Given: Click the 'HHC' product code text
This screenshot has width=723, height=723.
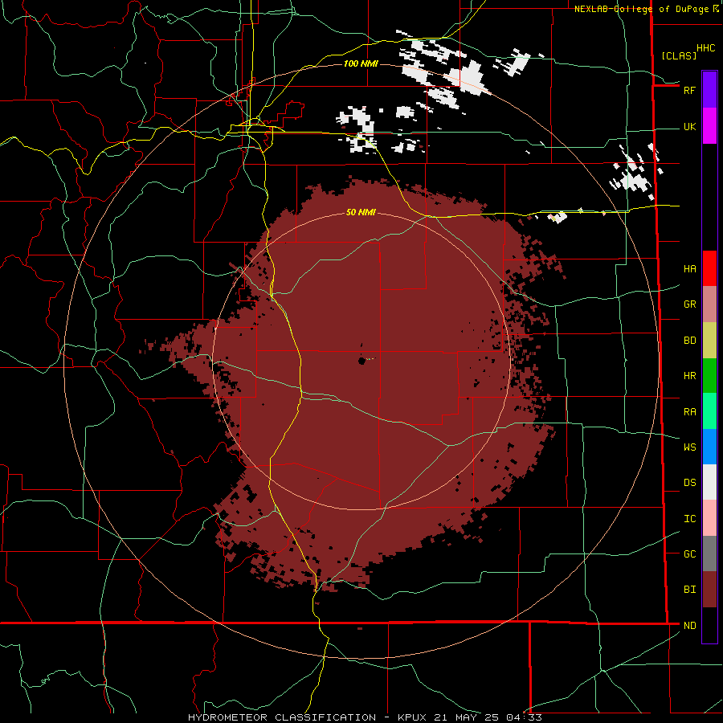Looking at the screenshot, I should pos(705,48).
